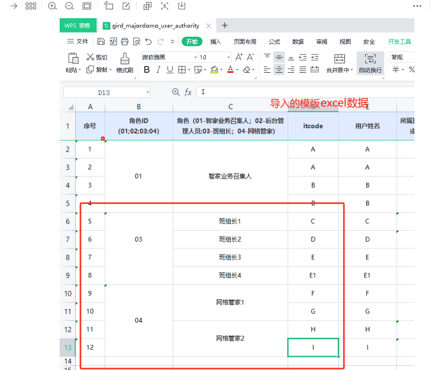Expand the paste (粘贴) dropdown arrow
Viewport: 431px width, 370px height.
tap(80, 70)
